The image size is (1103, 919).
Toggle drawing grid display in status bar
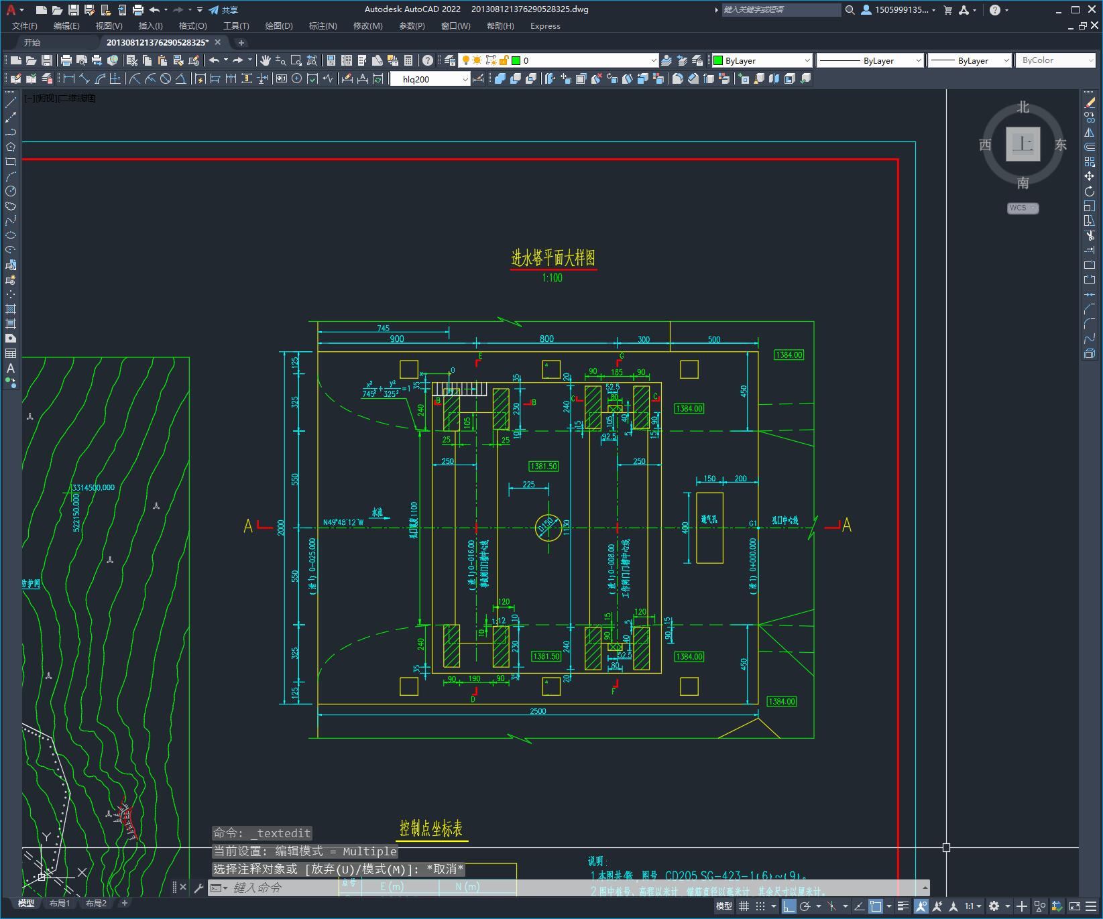[x=744, y=906]
